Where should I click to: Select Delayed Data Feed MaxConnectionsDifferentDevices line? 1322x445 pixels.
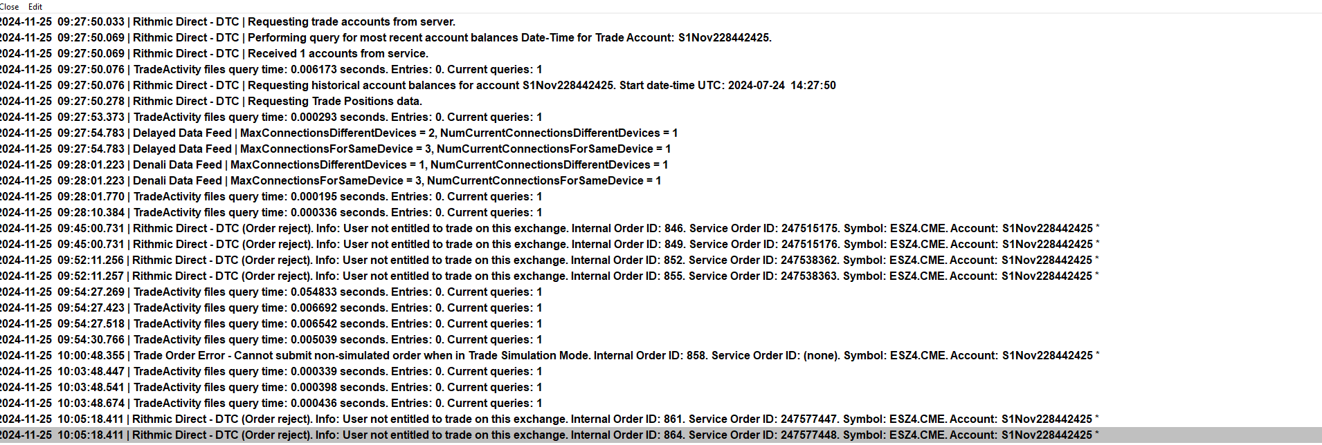(x=346, y=133)
